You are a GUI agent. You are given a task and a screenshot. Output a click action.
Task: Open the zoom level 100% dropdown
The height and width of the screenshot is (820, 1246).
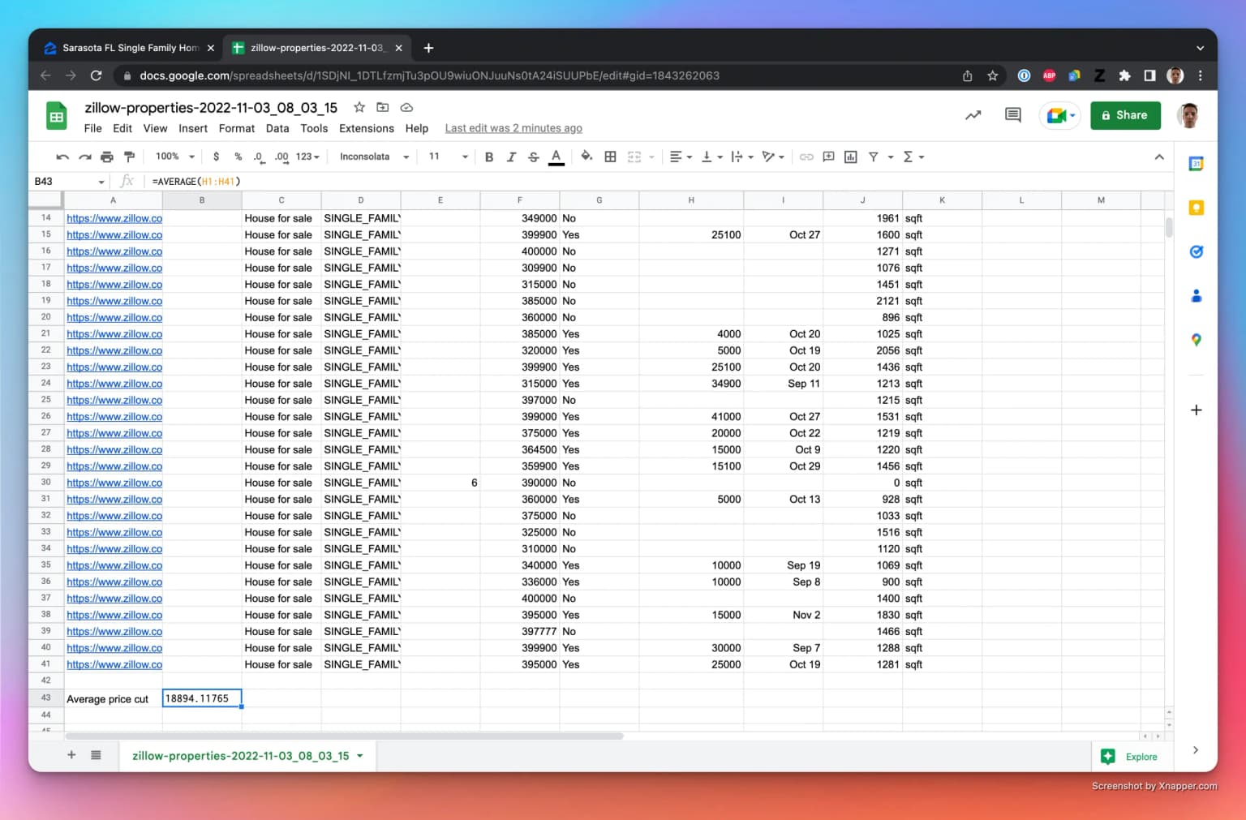tap(175, 157)
